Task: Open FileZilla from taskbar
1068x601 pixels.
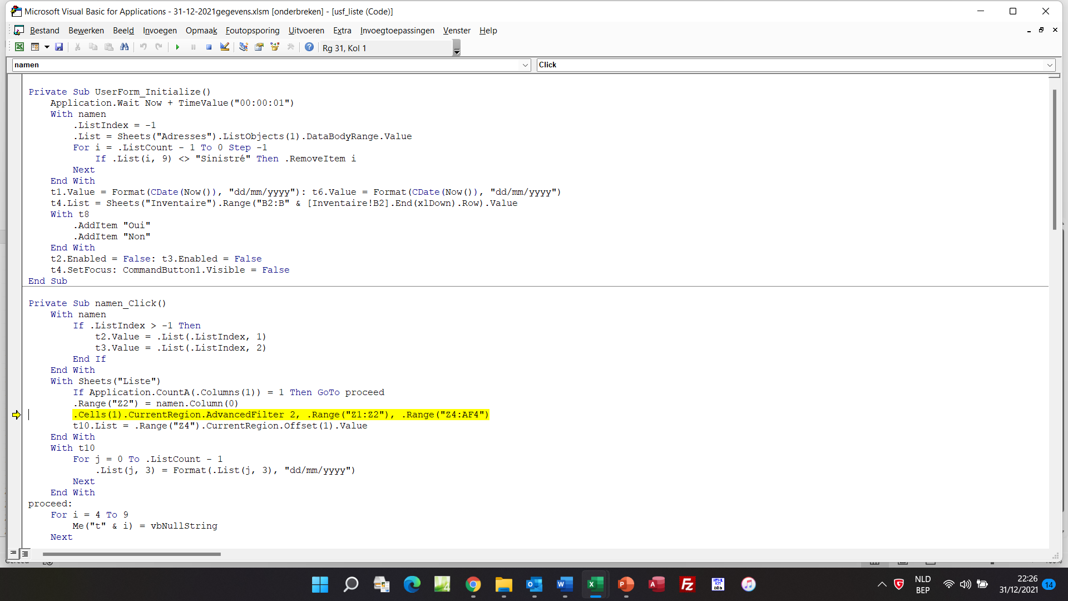Action: (688, 584)
